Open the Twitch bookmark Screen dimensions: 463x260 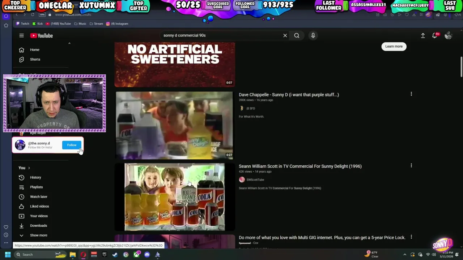tap(22, 24)
